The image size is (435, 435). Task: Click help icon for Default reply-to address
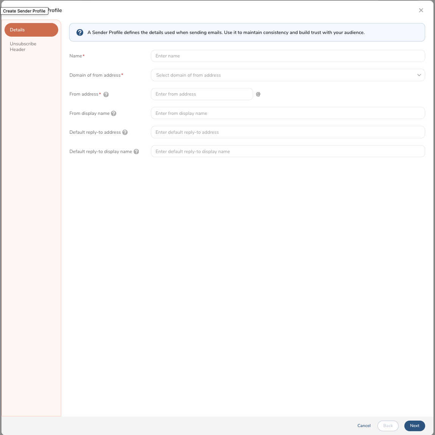(125, 132)
